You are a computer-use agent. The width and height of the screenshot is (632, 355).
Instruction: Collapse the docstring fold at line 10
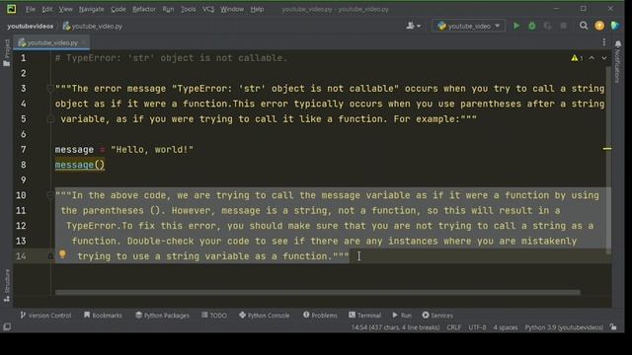pos(50,195)
